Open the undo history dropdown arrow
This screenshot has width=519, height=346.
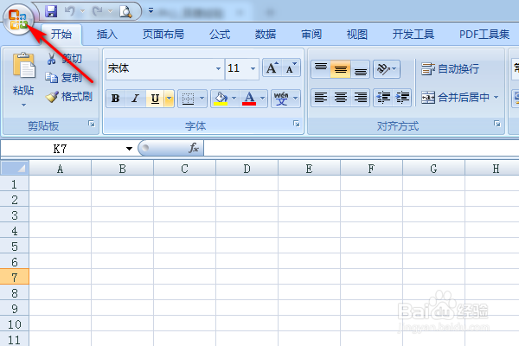[x=83, y=11]
